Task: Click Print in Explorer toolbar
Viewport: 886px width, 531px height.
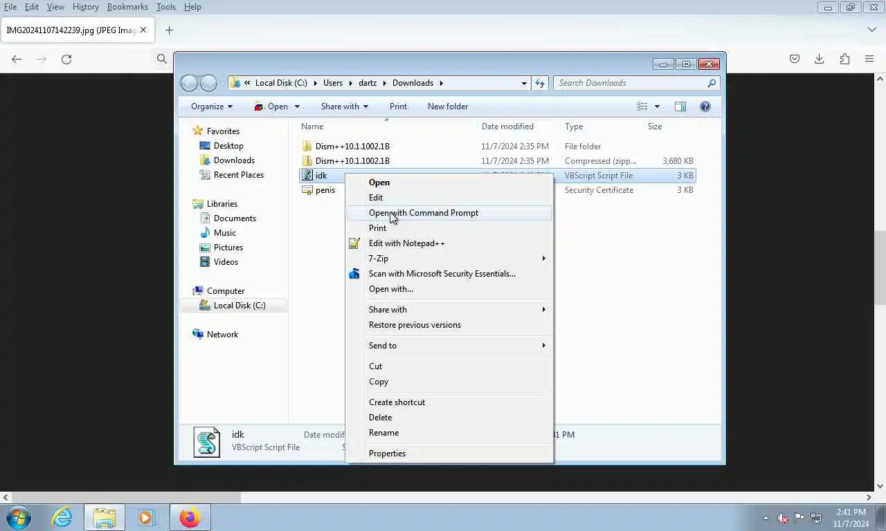Action: click(x=398, y=106)
